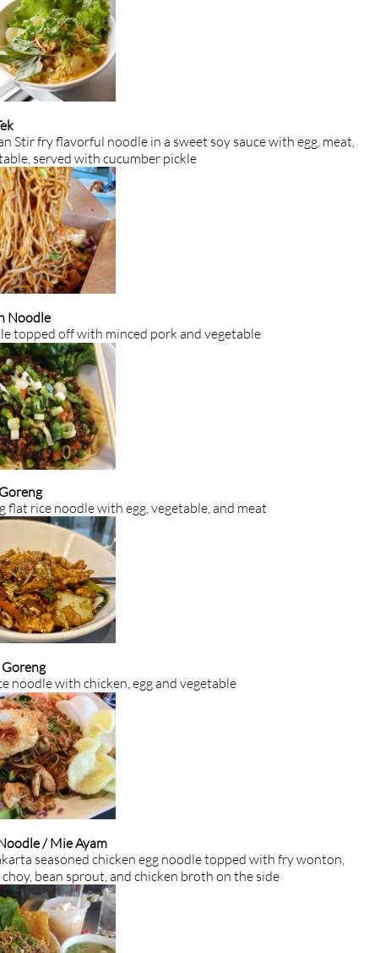The image size is (380, 953).
Task: Click the stir-fried noodle photo under sweet soy description
Action: click(x=57, y=230)
